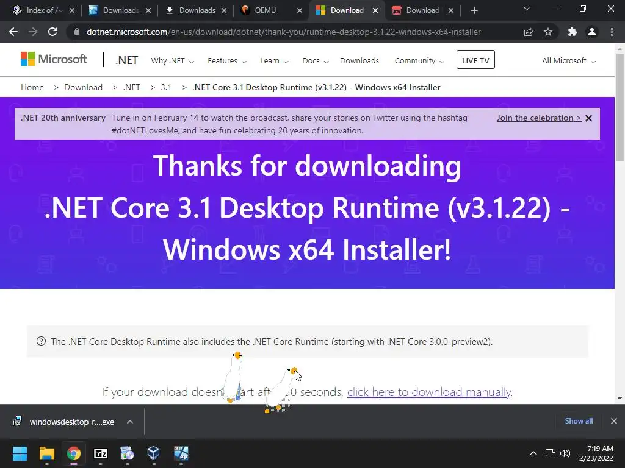This screenshot has width=625, height=468.
Task: Open Chrome profile account icon
Action: [592, 32]
